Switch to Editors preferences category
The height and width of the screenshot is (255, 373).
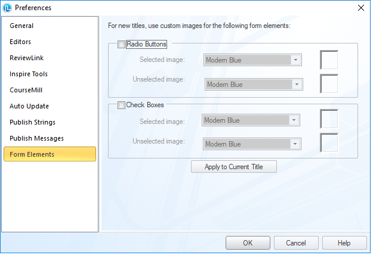pyautogui.click(x=20, y=42)
